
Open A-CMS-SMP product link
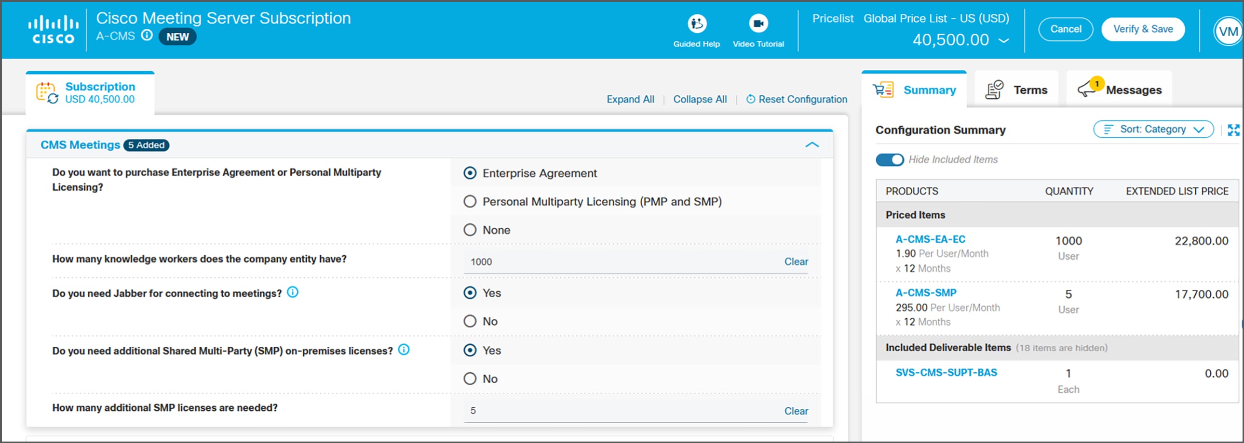click(926, 293)
